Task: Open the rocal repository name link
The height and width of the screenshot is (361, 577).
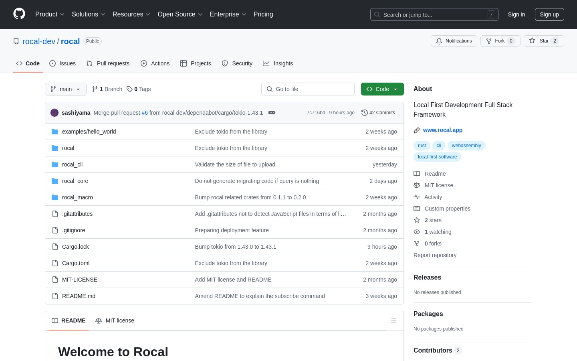Action: click(x=71, y=41)
